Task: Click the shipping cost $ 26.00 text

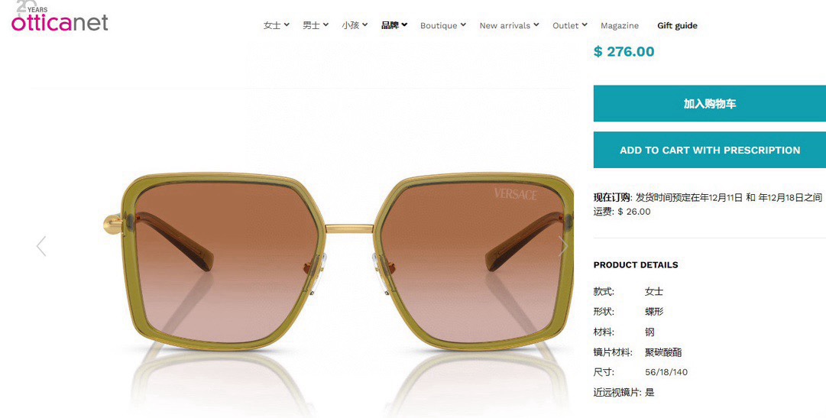Action: click(633, 212)
